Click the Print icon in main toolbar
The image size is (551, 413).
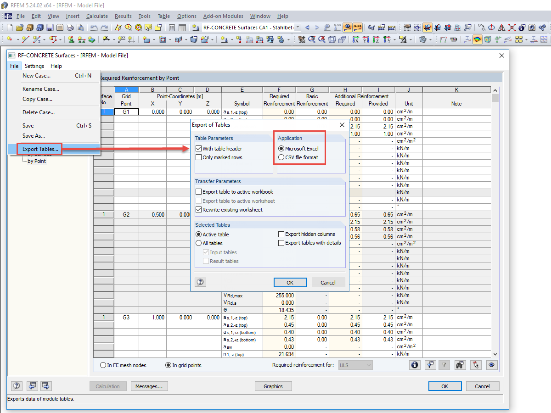70,28
